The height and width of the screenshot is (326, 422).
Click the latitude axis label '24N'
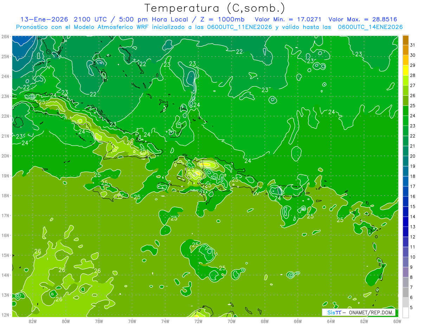point(5,76)
